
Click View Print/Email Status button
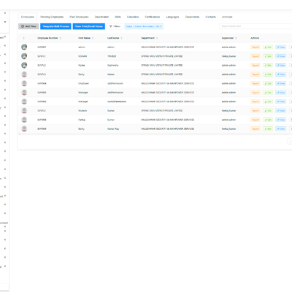click(x=89, y=26)
